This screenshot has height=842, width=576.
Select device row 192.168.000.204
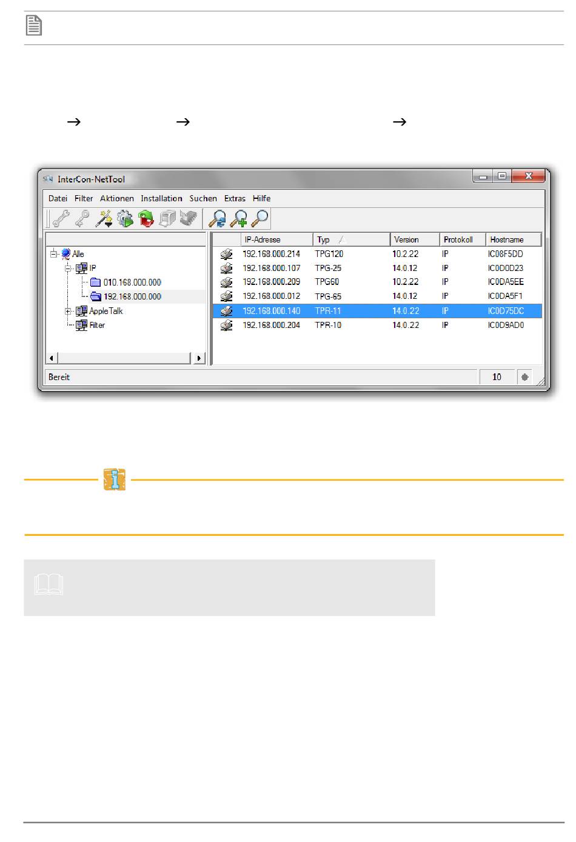(377, 325)
